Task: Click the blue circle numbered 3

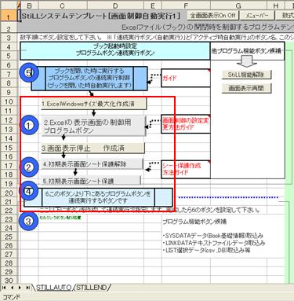Action: (x=29, y=221)
